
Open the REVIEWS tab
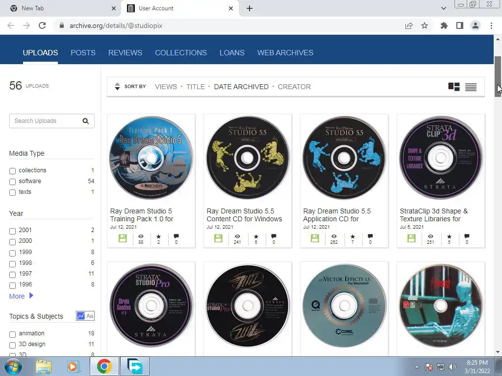click(x=125, y=52)
